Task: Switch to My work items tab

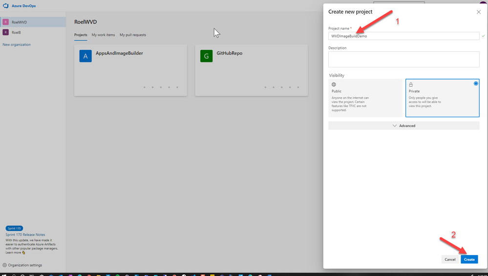Action: tap(104, 35)
